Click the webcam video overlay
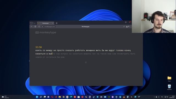 pos(154,16)
